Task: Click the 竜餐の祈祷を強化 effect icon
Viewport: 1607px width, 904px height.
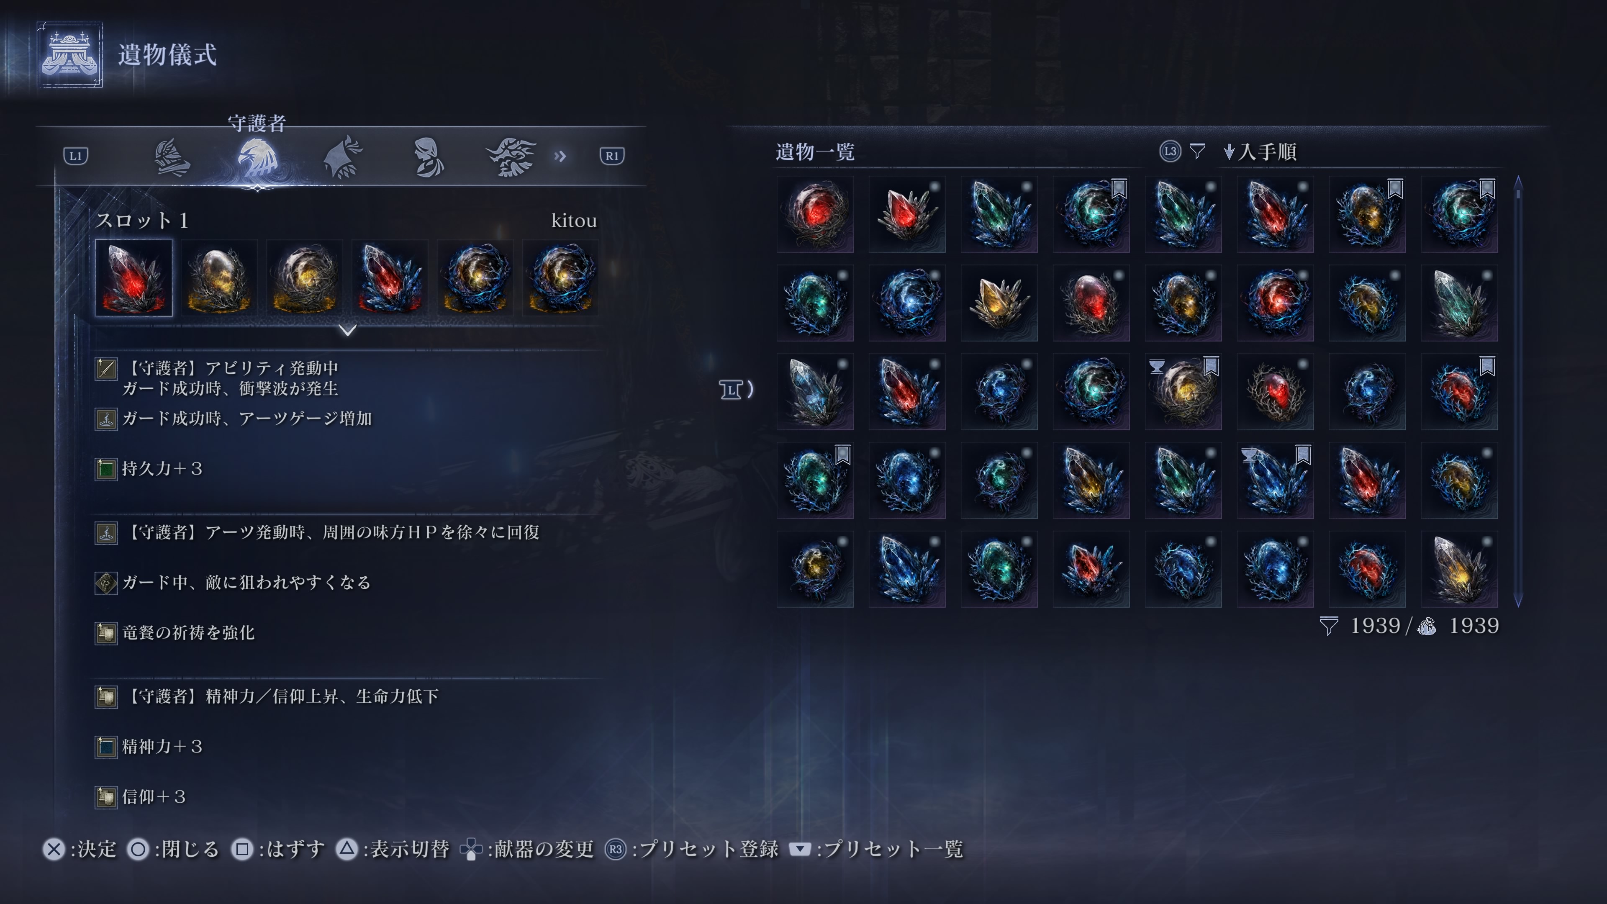Action: coord(106,633)
